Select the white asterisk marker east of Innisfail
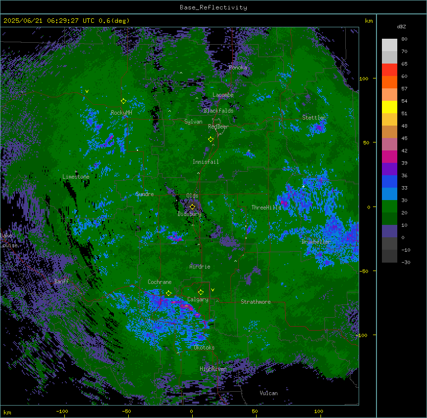Image resolution: width=427 pixels, height=418 pixels. click(249, 151)
